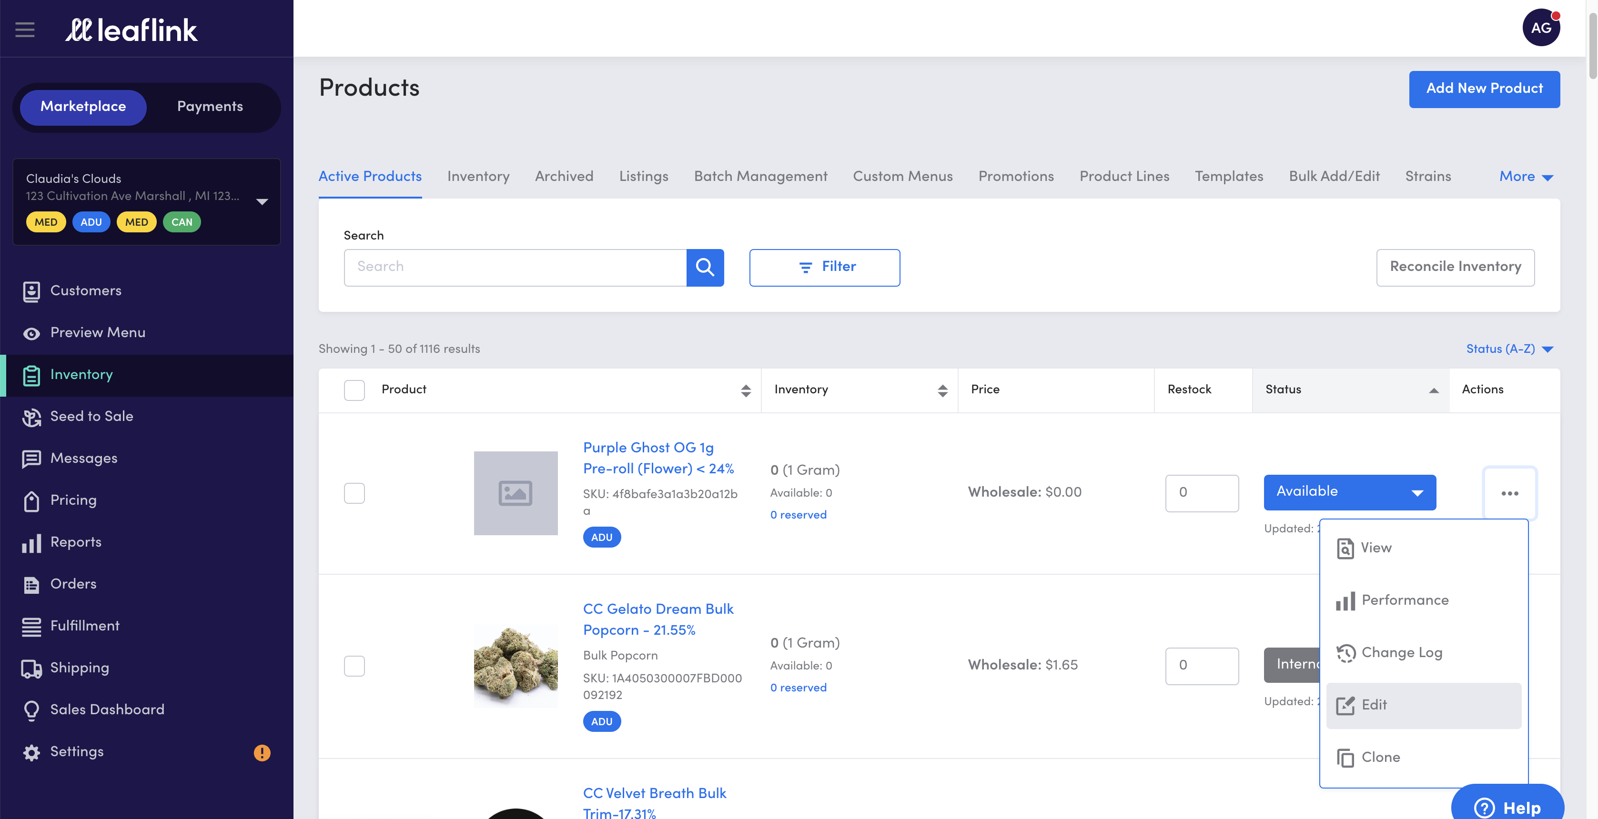Switch to the Custom Menus tab

[x=902, y=177]
